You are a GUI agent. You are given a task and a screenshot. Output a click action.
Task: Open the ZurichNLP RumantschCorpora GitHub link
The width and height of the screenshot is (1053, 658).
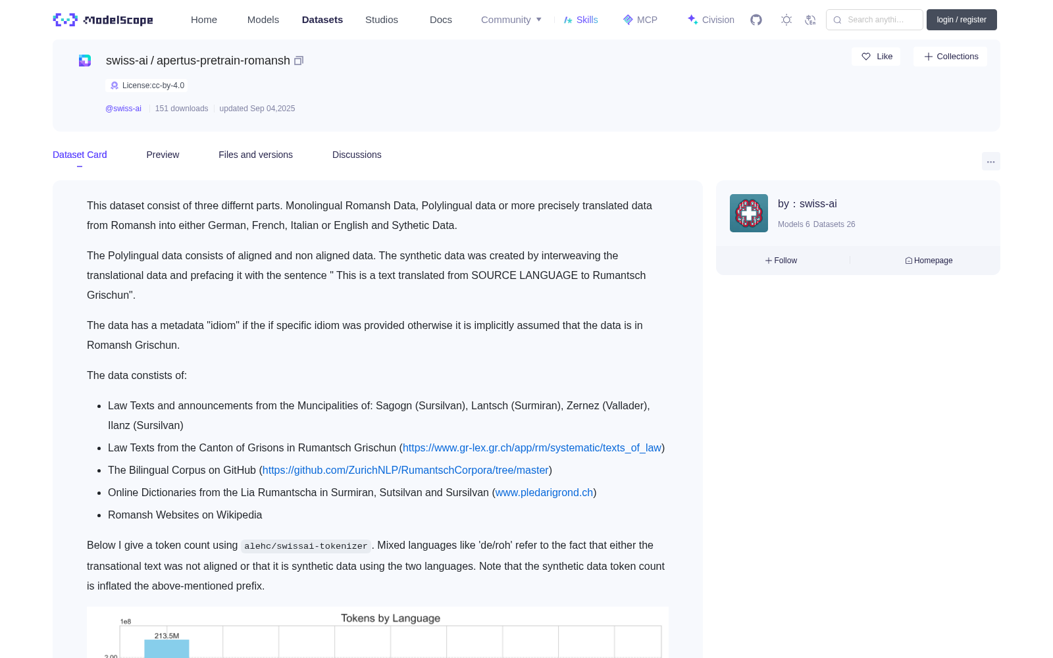coord(405,470)
